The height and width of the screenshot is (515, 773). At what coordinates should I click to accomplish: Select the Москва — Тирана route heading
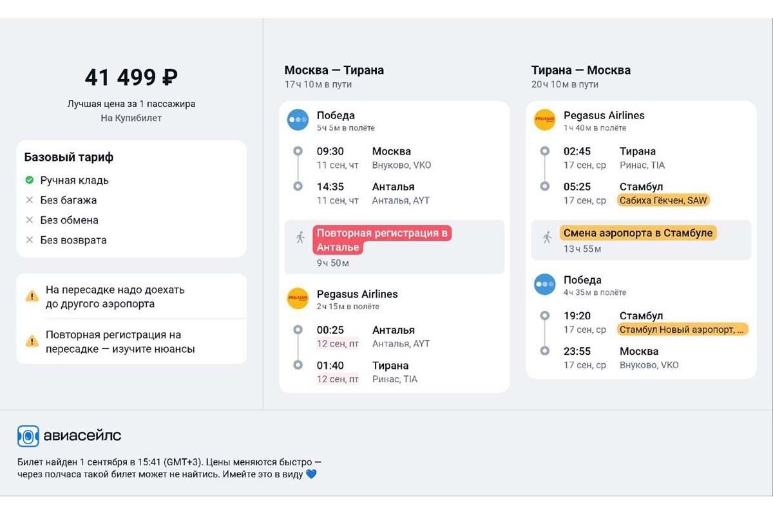(334, 70)
